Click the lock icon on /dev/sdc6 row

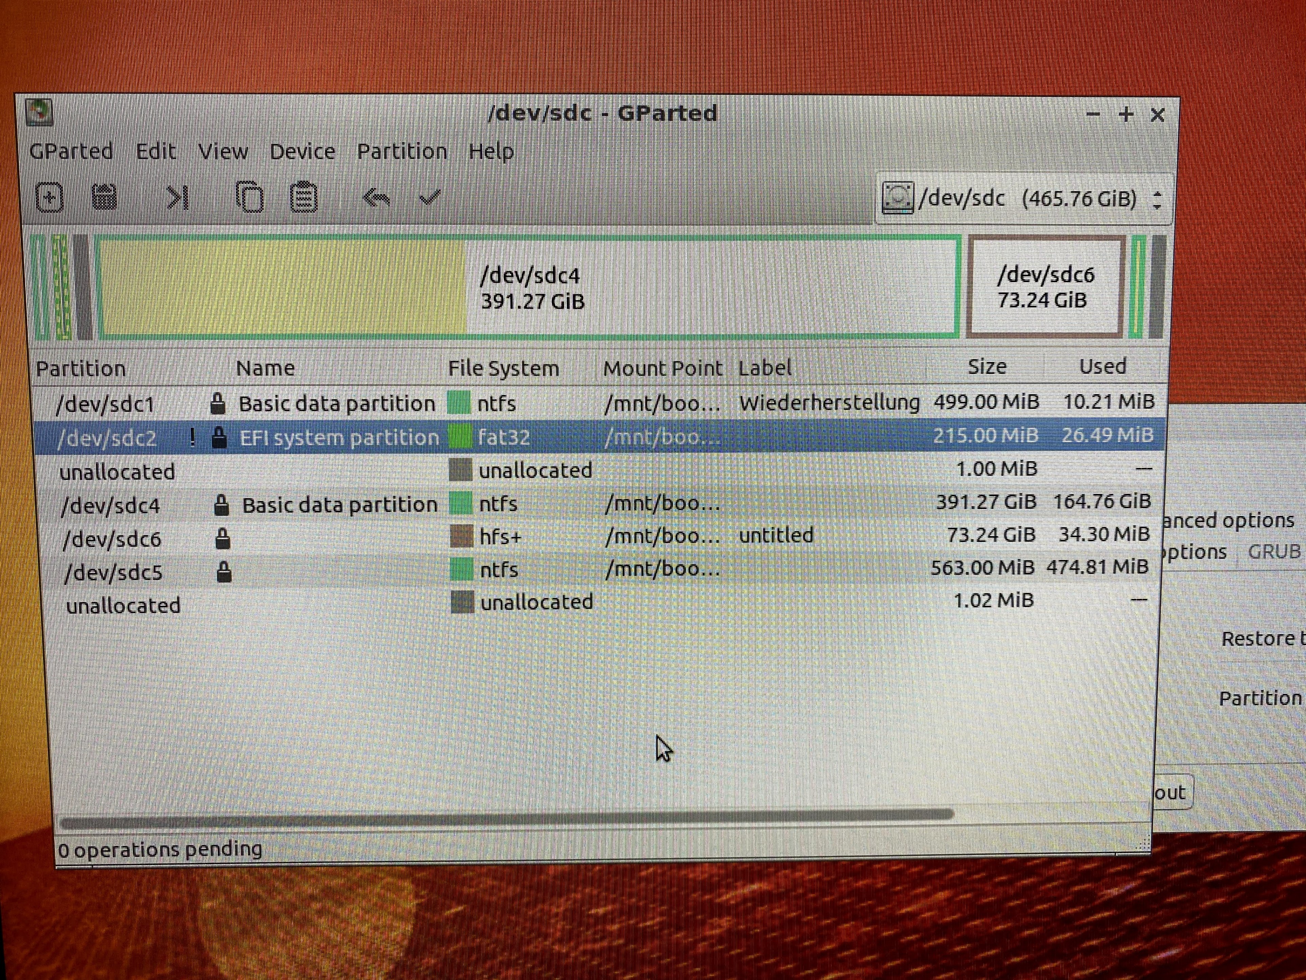[x=222, y=538]
